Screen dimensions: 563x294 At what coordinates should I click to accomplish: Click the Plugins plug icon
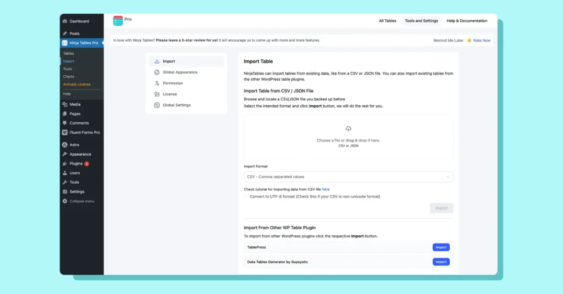tap(65, 163)
